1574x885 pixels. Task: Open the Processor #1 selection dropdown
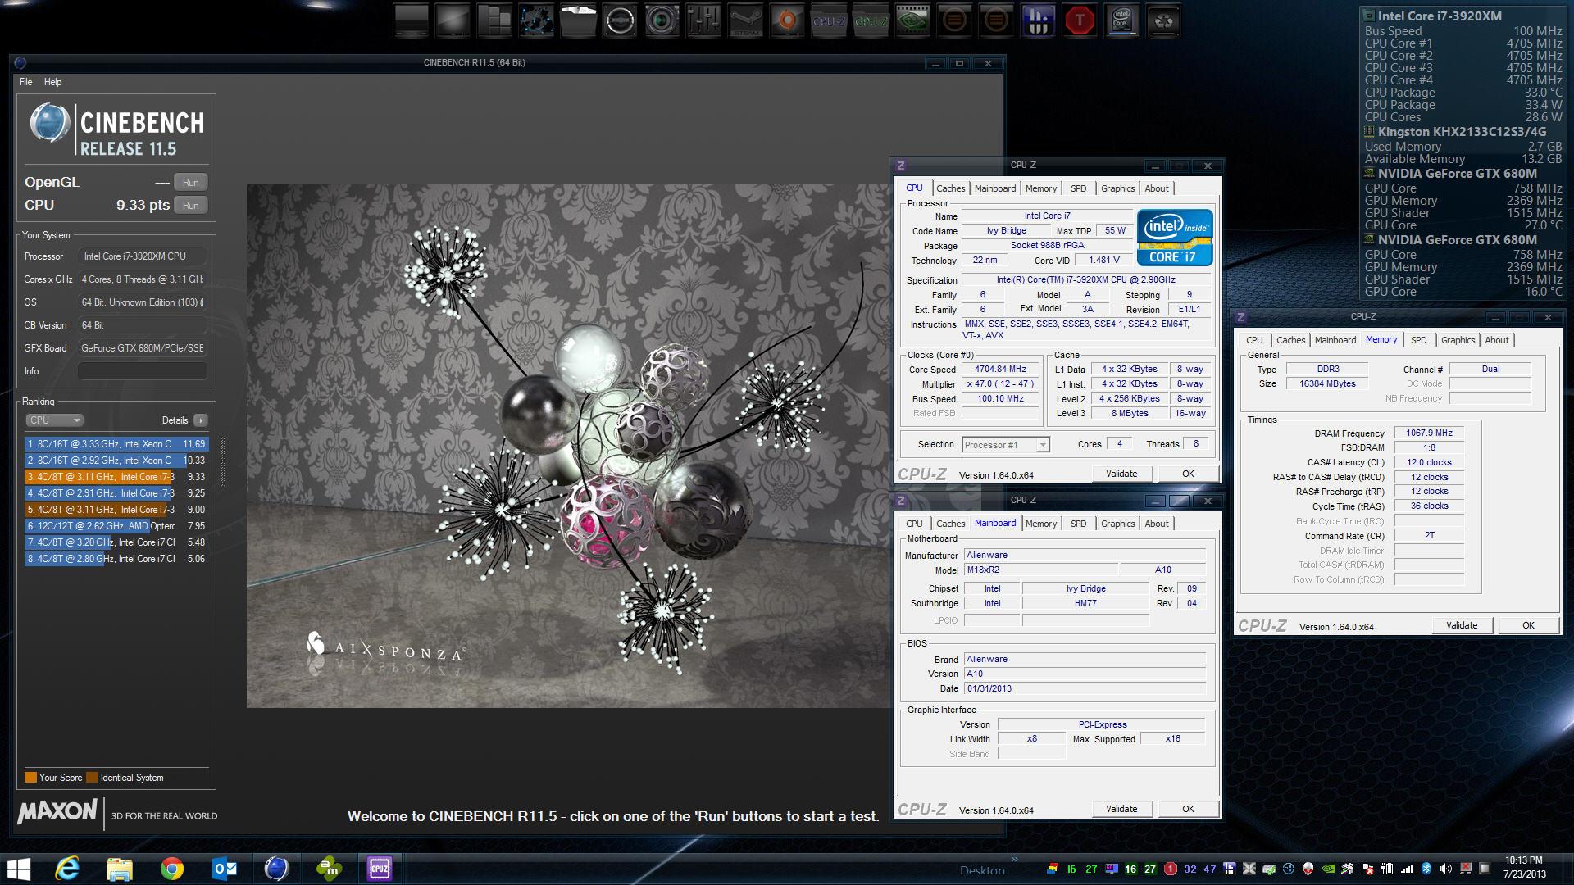tap(1005, 445)
